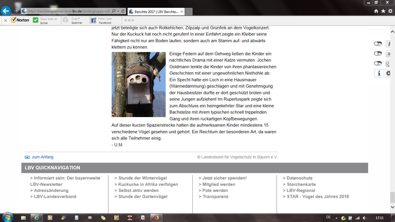
Task: Click the search magnifier in the address bar
Action: click(x=114, y=11)
